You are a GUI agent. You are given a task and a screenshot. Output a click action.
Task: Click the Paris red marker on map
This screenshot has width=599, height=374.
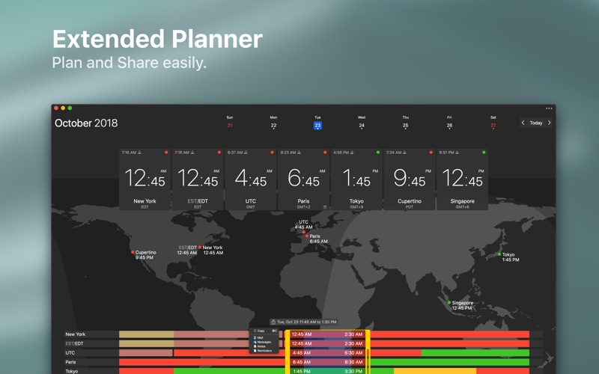pos(307,236)
